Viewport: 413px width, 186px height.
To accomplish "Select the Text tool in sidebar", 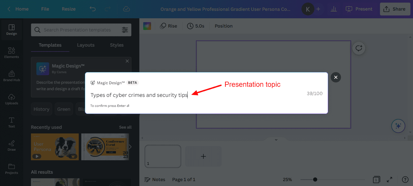I will [12, 122].
